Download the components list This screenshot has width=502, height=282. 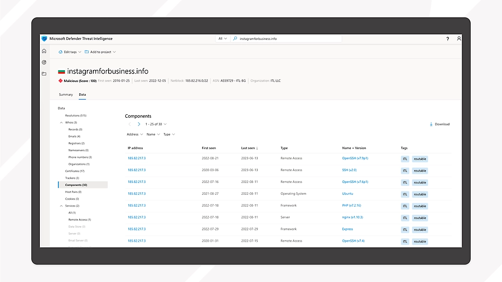439,124
